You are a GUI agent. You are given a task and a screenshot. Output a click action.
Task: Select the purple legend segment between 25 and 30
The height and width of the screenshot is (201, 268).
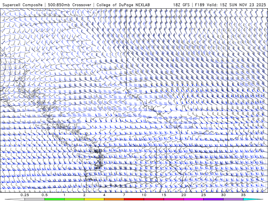point(213,199)
